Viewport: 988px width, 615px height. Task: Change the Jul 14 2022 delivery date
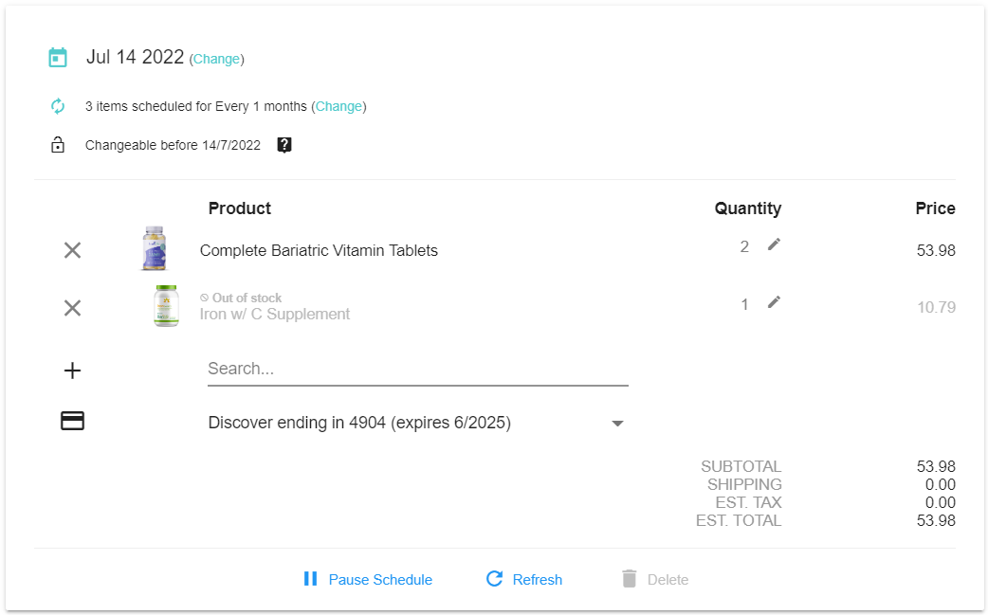(216, 59)
